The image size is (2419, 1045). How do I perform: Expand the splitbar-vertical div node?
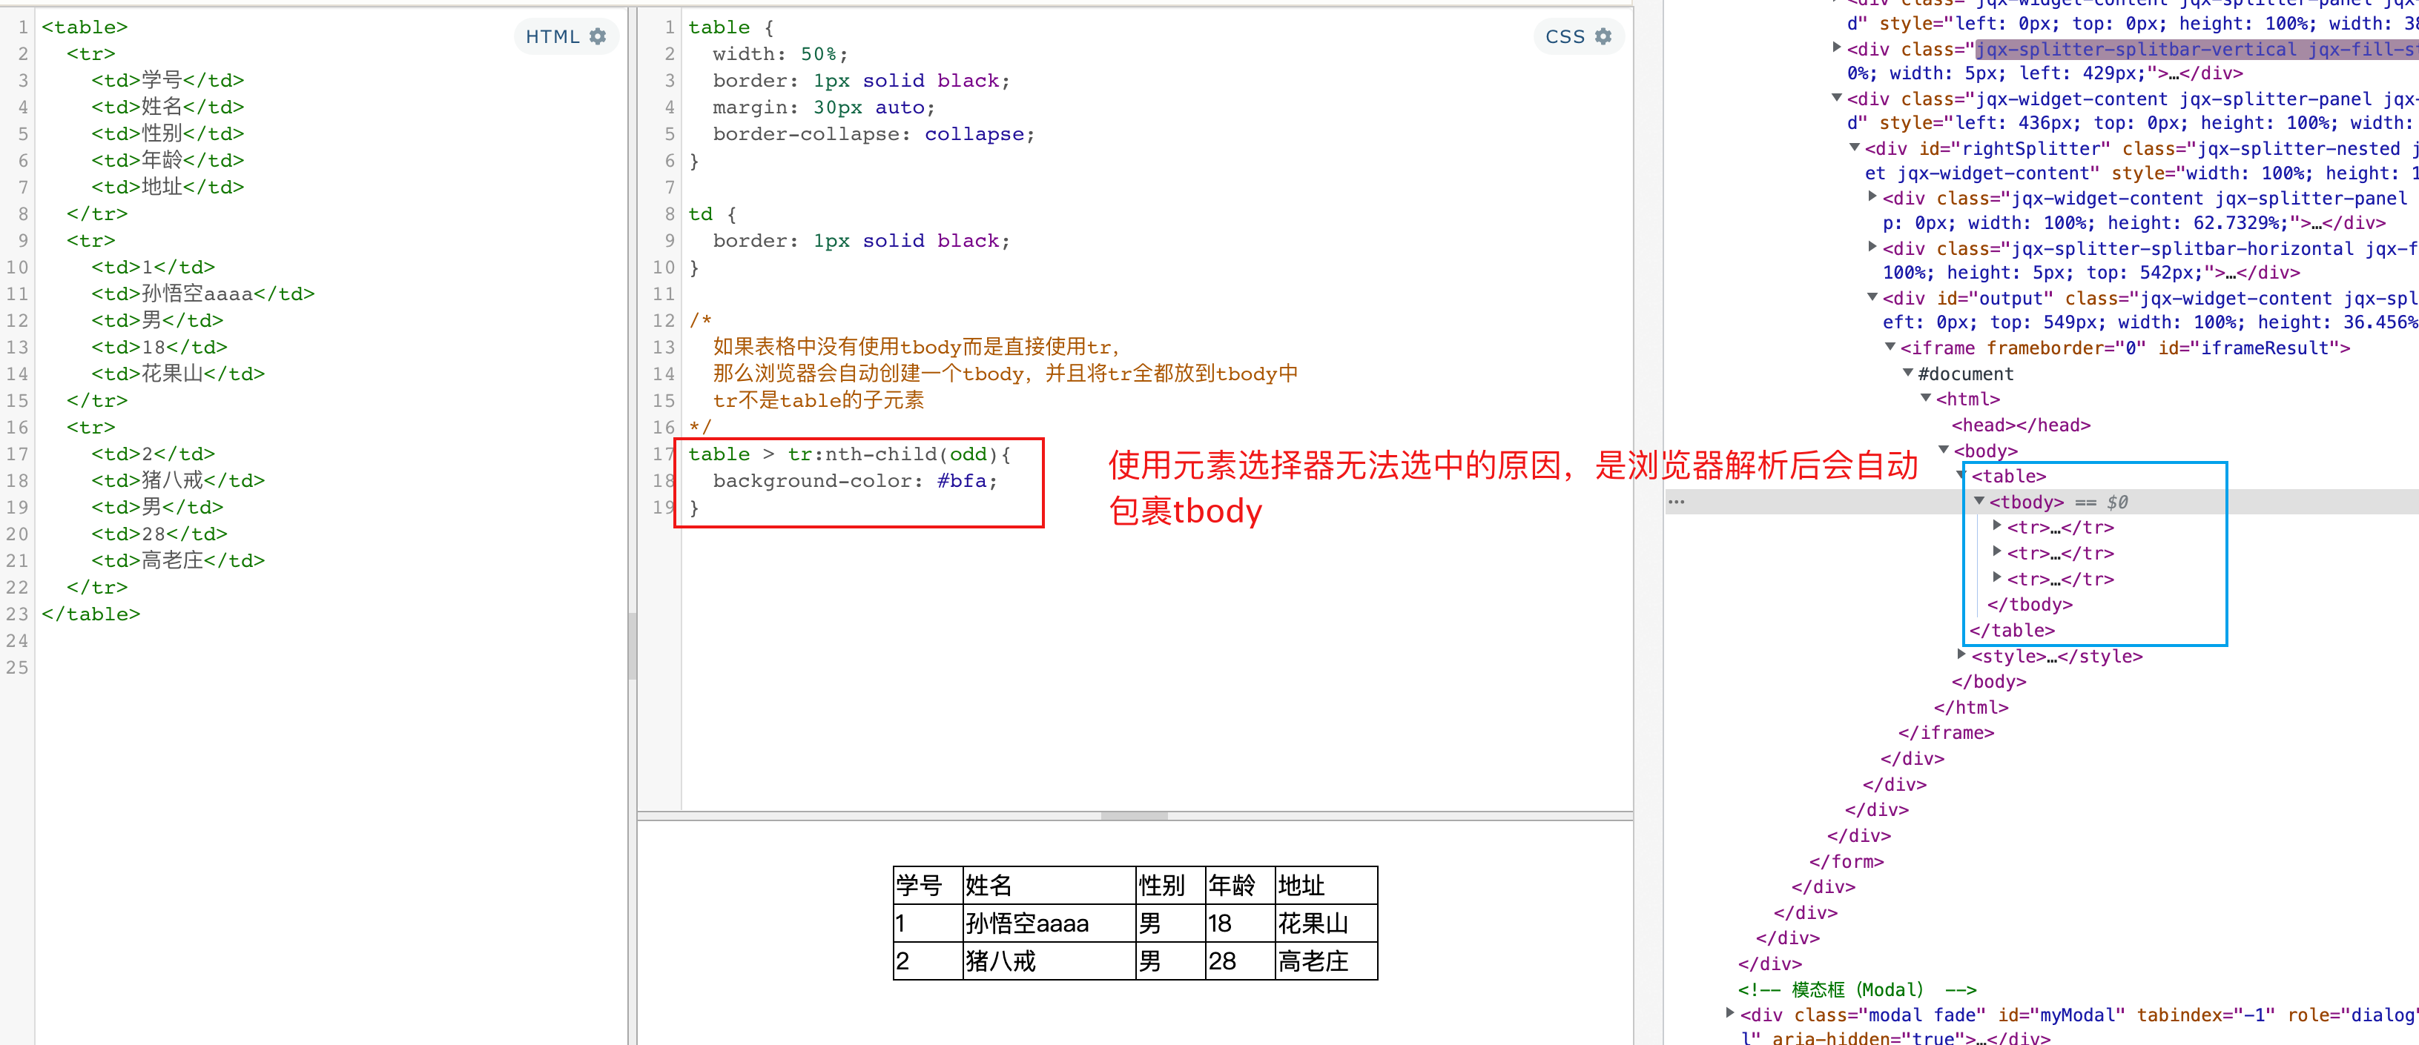point(1837,48)
